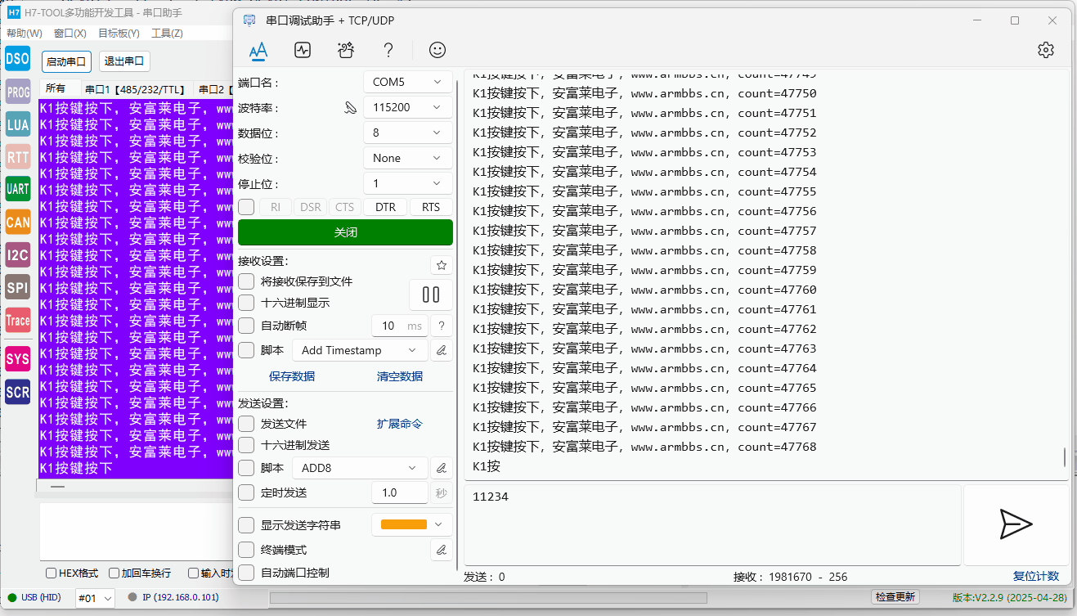1077x616 pixels.
Task: Open the stop bits dropdown showing 1
Action: tap(407, 183)
